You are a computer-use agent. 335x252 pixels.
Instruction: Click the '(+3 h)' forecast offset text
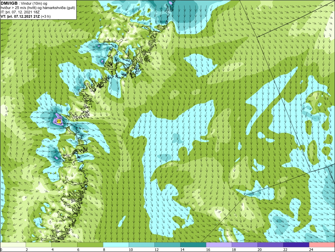coord(46,16)
